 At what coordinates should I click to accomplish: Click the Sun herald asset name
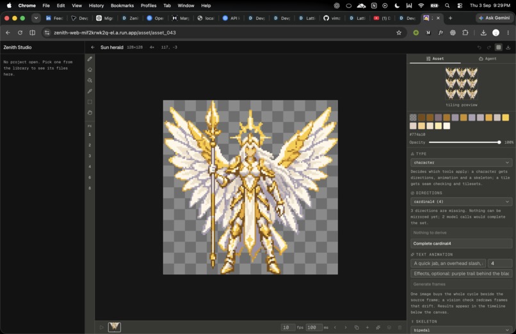tap(112, 47)
